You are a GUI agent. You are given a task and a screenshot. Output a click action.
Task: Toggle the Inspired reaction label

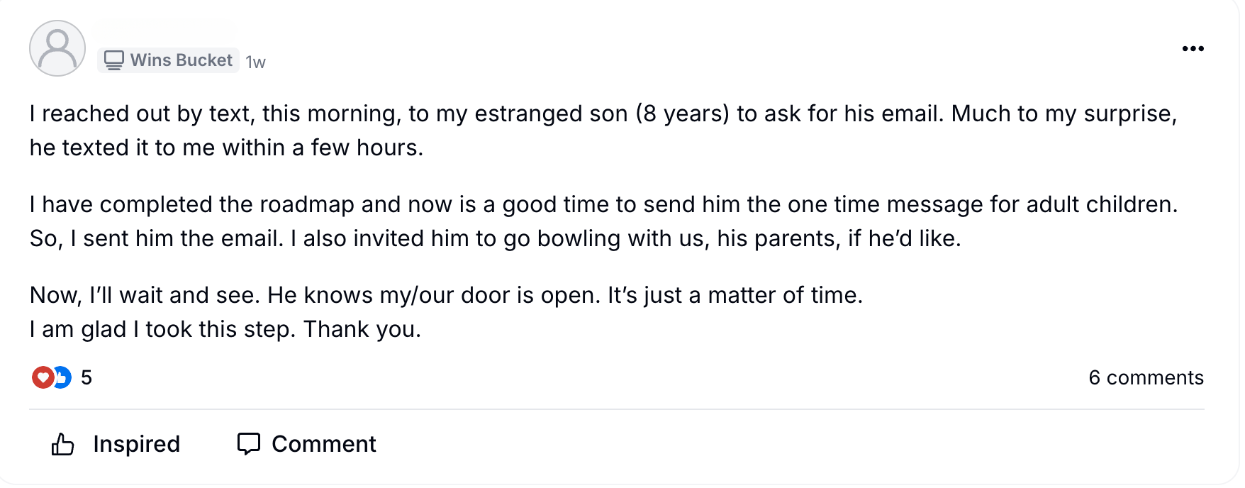[136, 444]
